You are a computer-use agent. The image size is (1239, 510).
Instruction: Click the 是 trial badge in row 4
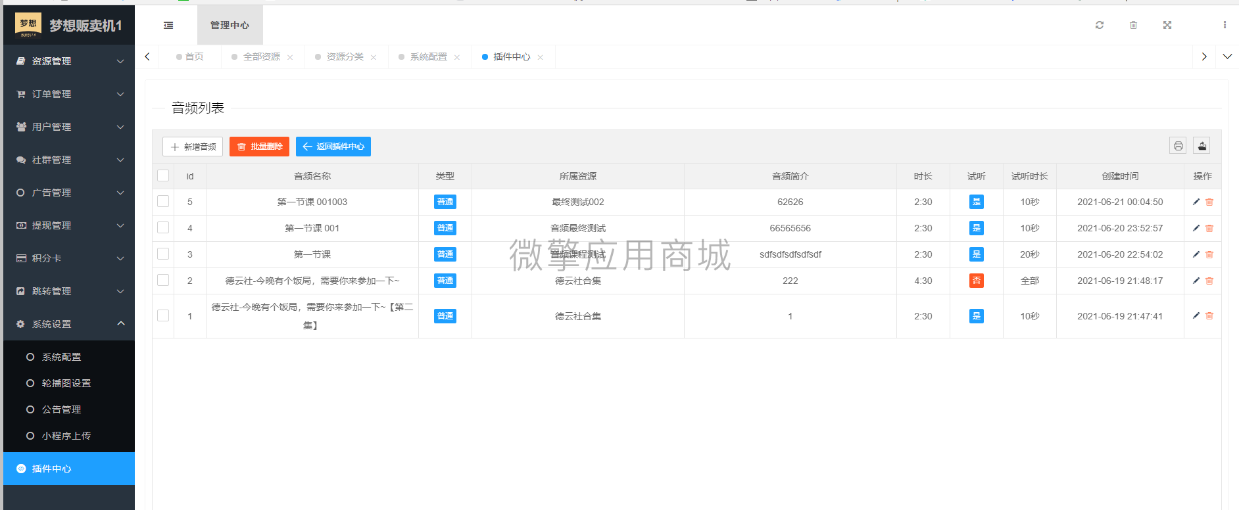click(x=977, y=228)
